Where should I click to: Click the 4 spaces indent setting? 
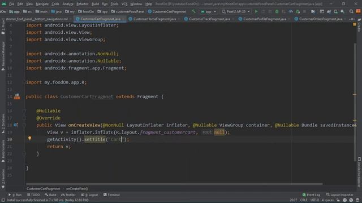click(x=327, y=200)
